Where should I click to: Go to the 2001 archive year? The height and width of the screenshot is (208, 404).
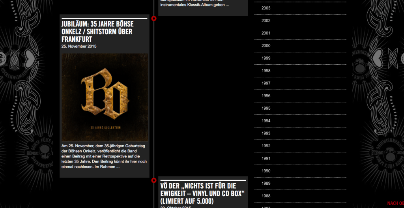266,33
